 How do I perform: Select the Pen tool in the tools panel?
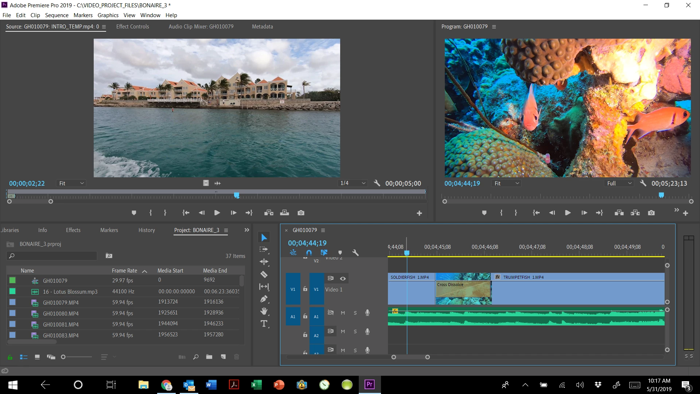[264, 299]
